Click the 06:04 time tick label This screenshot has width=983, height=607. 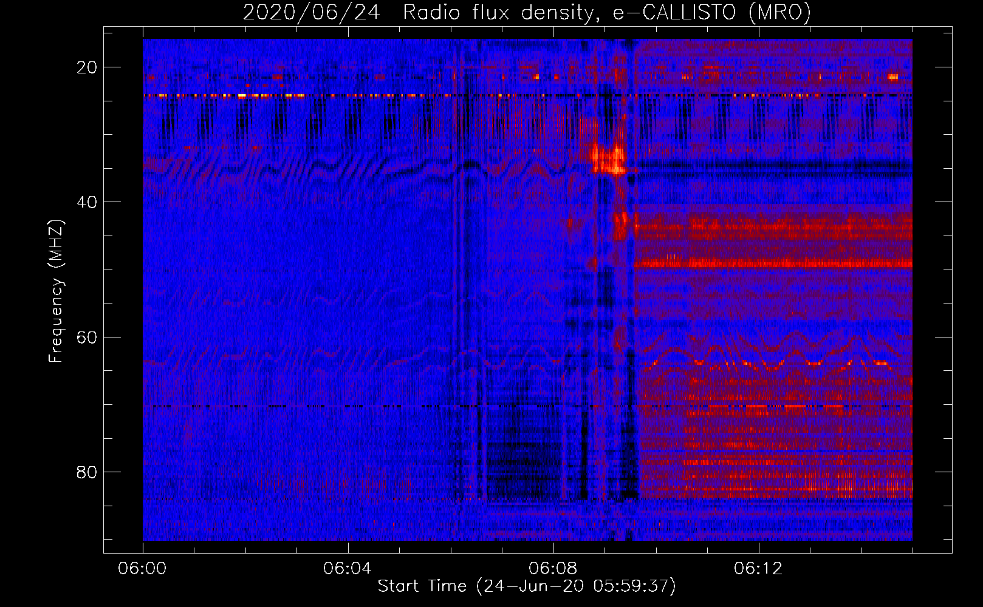click(x=348, y=568)
